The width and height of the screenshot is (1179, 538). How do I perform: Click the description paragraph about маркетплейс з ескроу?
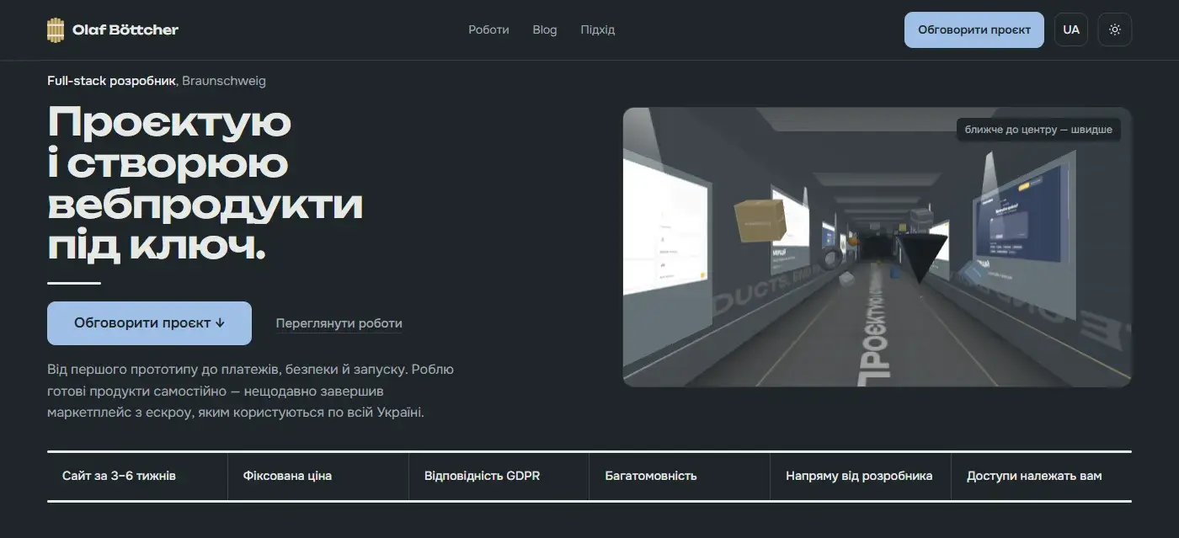(x=251, y=392)
